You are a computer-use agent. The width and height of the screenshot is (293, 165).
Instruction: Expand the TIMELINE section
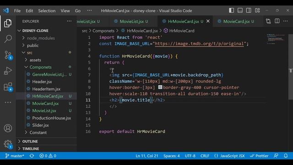pyautogui.click(x=46, y=148)
